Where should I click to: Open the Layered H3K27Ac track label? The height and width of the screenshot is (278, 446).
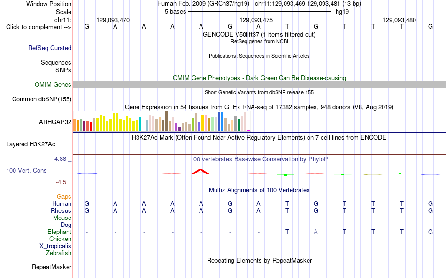pyautogui.click(x=31, y=144)
